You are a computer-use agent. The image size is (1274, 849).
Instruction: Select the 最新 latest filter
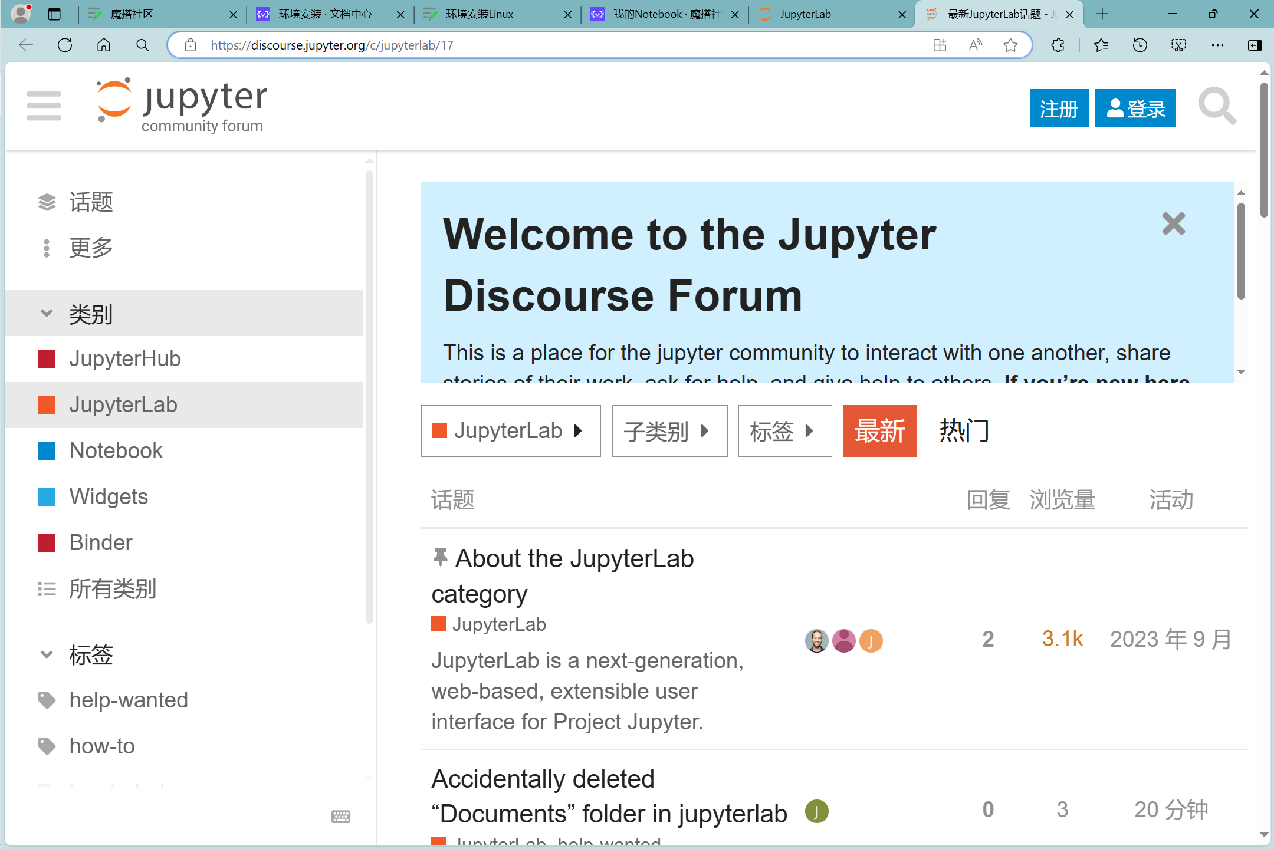click(879, 431)
